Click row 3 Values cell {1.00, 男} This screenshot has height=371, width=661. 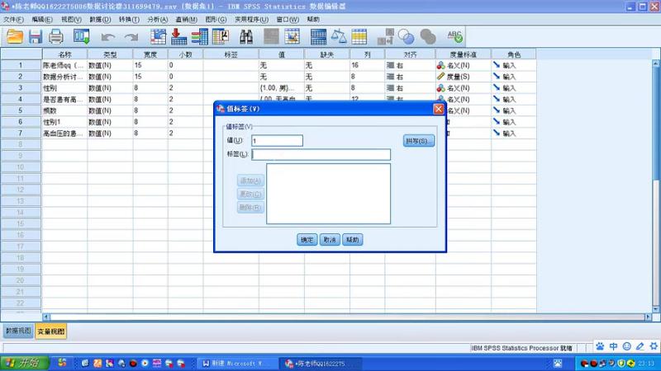click(x=281, y=88)
